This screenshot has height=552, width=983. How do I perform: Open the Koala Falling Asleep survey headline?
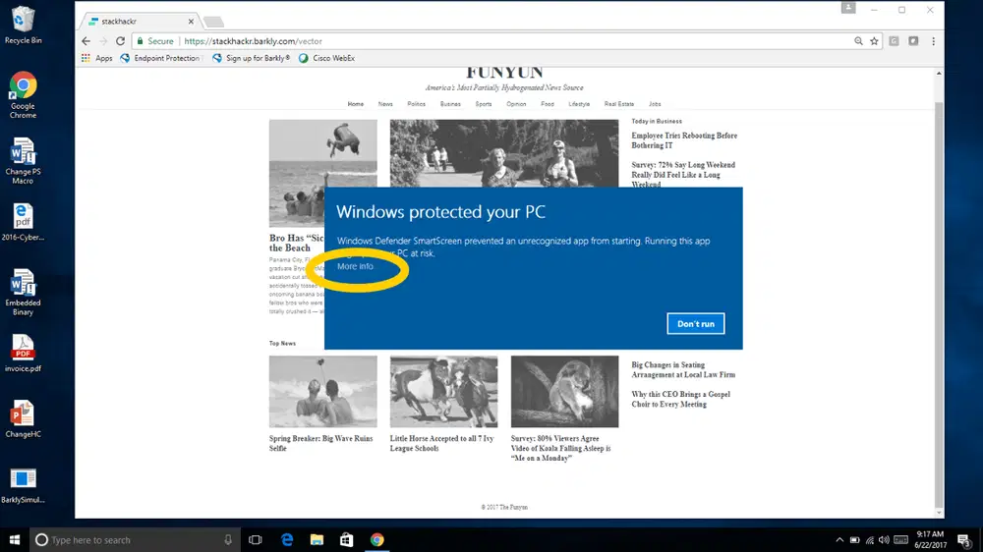[560, 448]
